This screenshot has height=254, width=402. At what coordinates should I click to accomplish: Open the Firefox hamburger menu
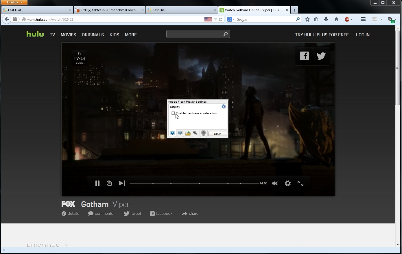point(363,19)
